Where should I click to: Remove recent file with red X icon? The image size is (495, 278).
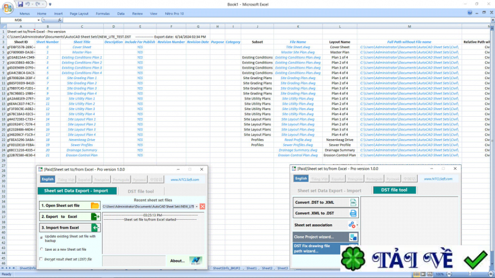tap(202, 206)
